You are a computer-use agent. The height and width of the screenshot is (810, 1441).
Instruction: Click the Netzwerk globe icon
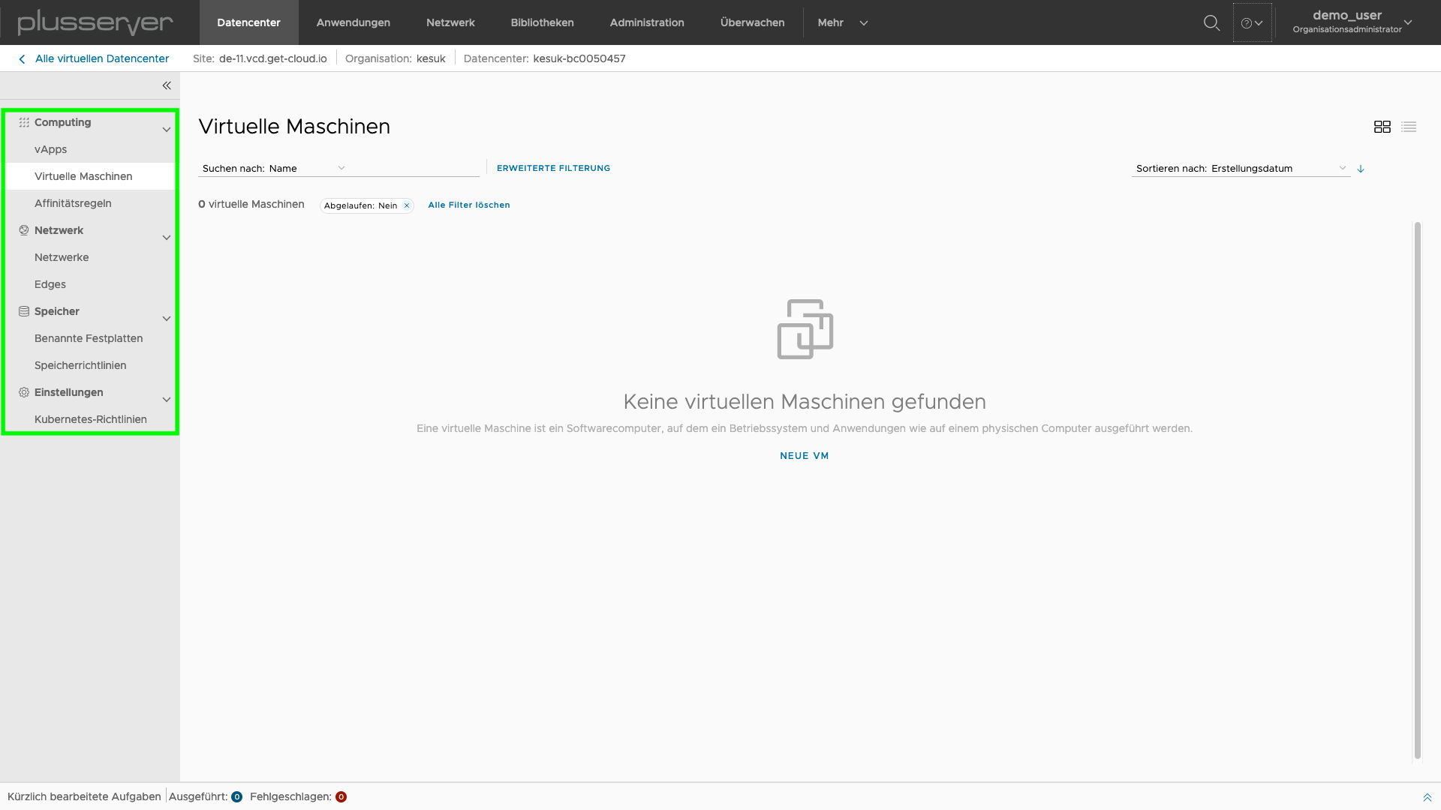24,230
